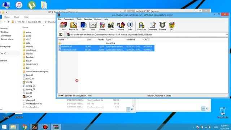231x130 pixels.
Task: Expand the WinRAR address path dropdown
Action: (227, 35)
